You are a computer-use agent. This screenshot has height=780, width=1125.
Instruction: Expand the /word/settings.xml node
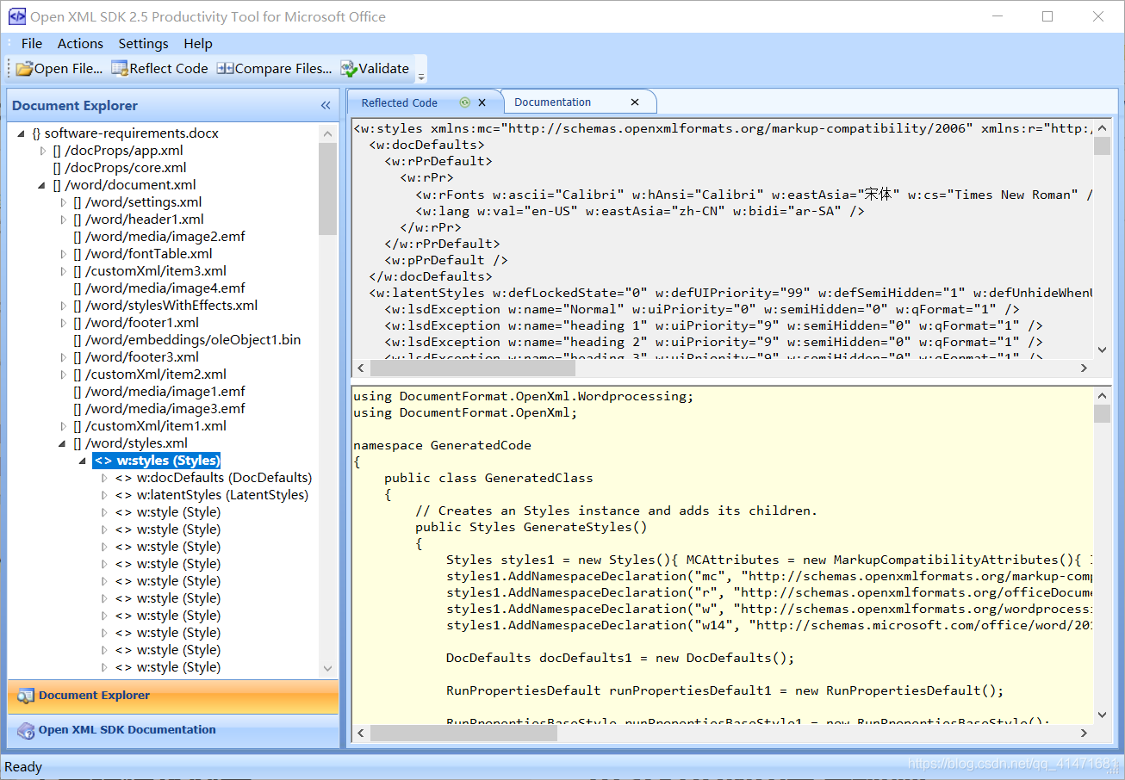coord(64,202)
